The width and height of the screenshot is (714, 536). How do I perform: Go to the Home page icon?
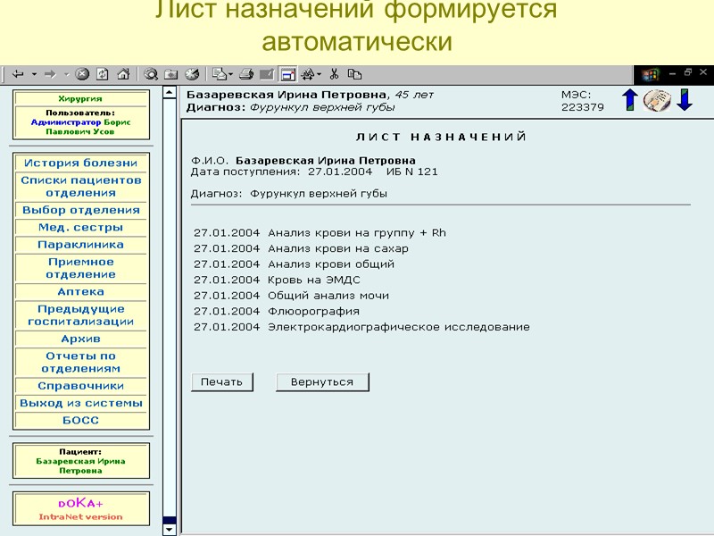(x=123, y=74)
